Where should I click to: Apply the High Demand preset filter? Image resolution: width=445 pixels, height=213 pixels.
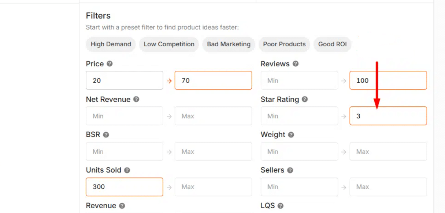[111, 44]
